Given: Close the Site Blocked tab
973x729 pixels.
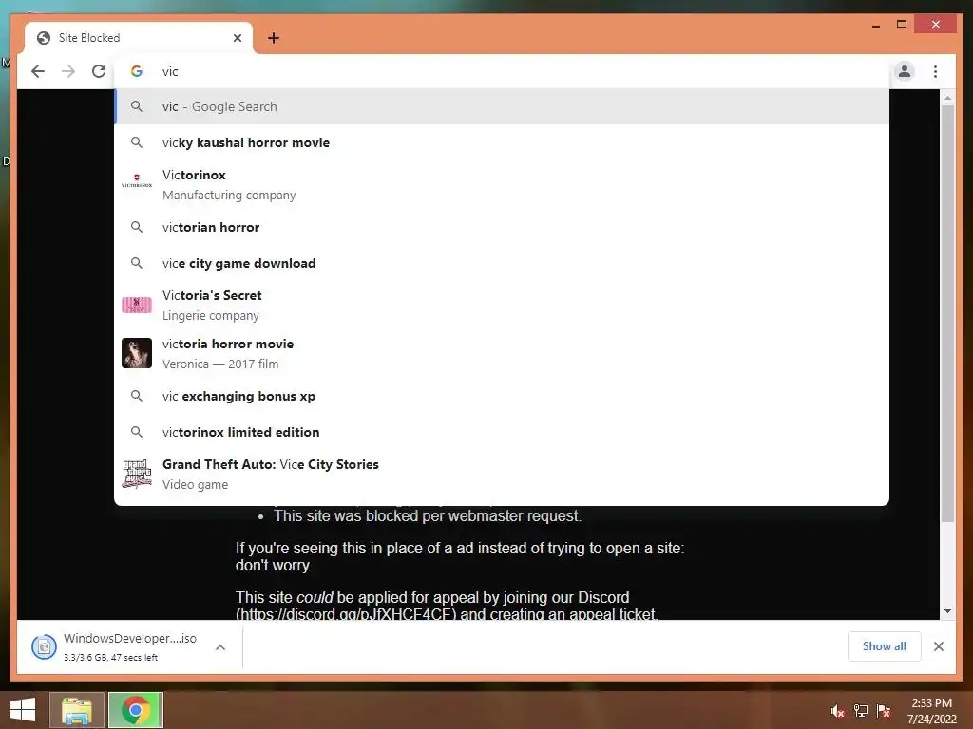Looking at the screenshot, I should coord(237,38).
